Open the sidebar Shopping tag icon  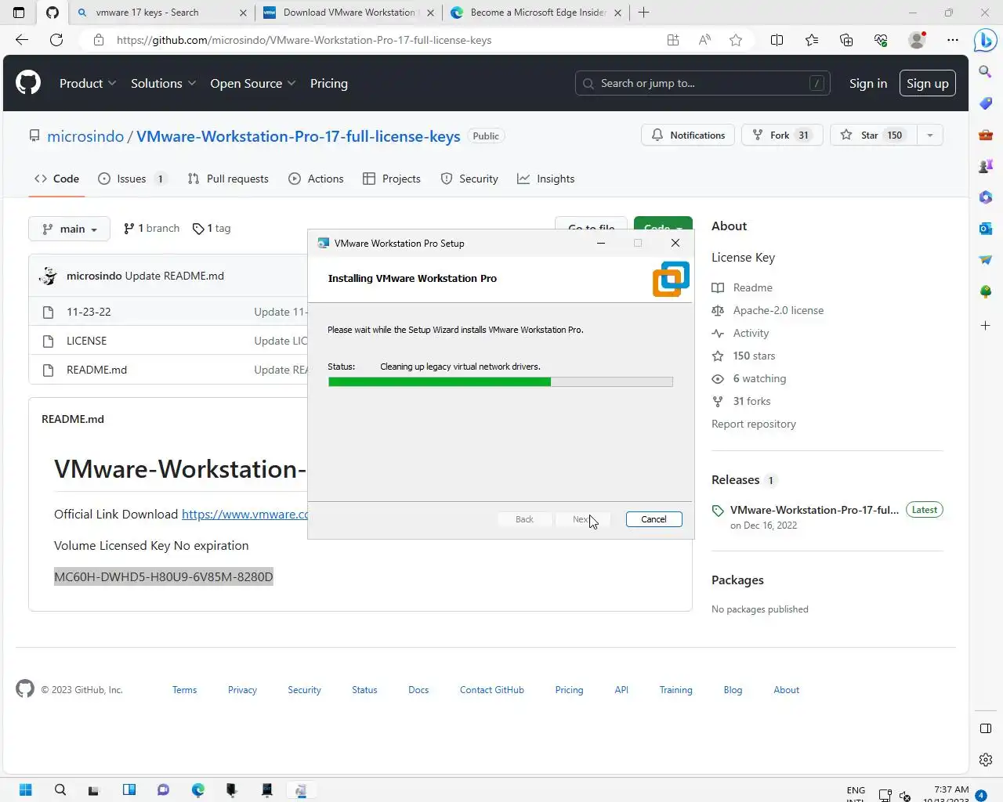click(x=986, y=103)
